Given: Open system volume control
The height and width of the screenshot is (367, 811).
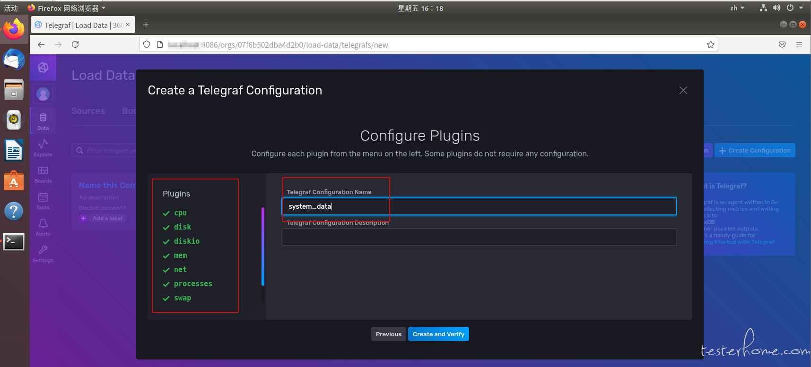Looking at the screenshot, I should [x=776, y=8].
